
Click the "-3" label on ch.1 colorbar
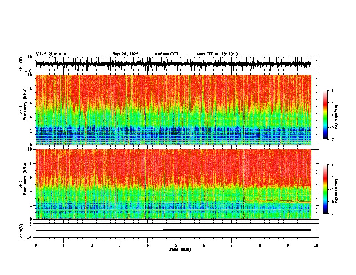(x=332, y=91)
